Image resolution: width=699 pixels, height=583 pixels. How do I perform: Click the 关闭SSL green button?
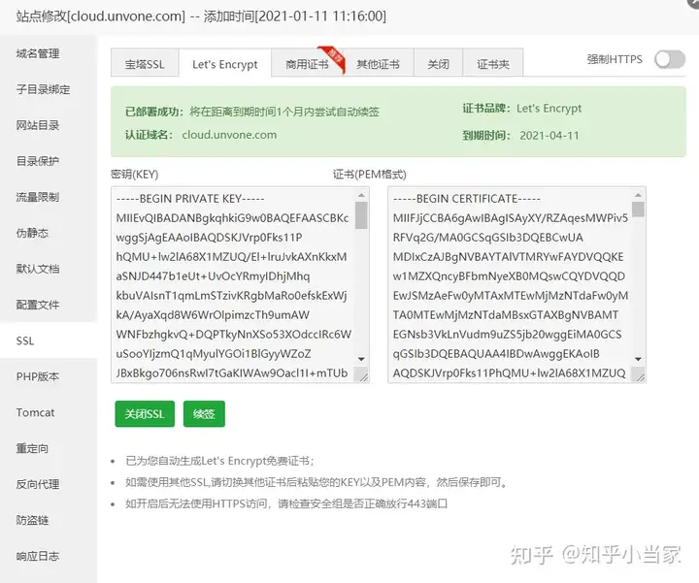tap(145, 414)
